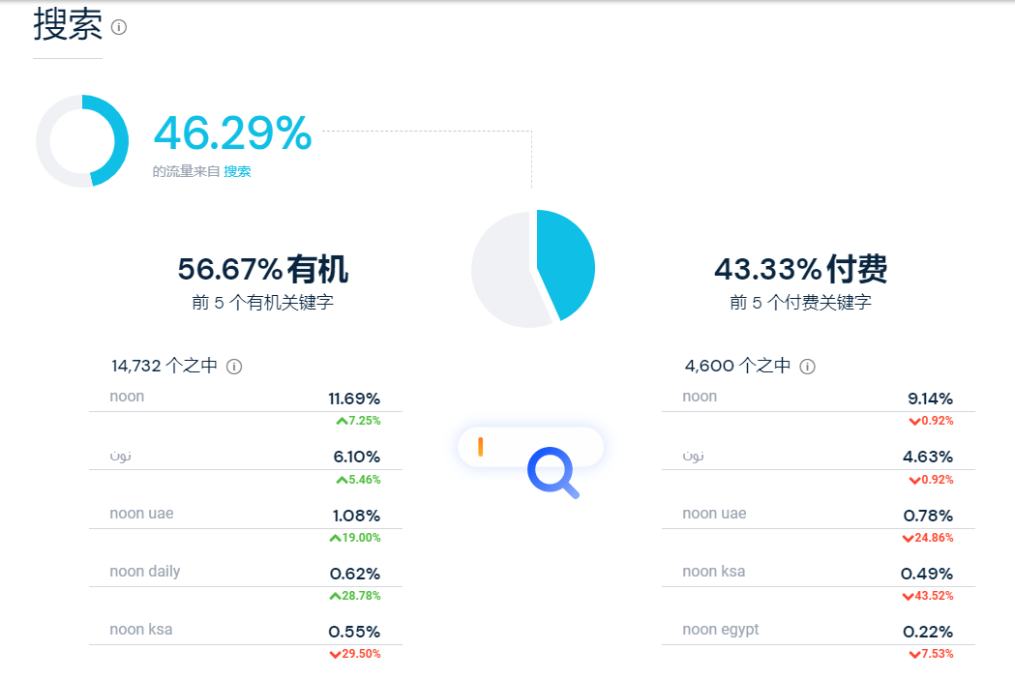This screenshot has height=680, width=1015.
Task: Click the magnifying glass search illustration
Action: click(552, 473)
